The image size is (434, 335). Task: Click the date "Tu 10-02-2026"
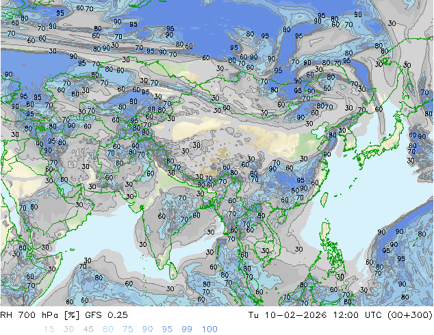coord(288,315)
